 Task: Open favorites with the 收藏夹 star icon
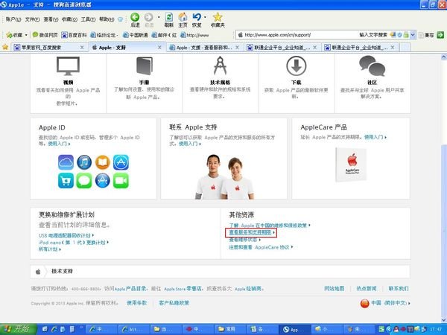pyautogui.click(x=218, y=17)
